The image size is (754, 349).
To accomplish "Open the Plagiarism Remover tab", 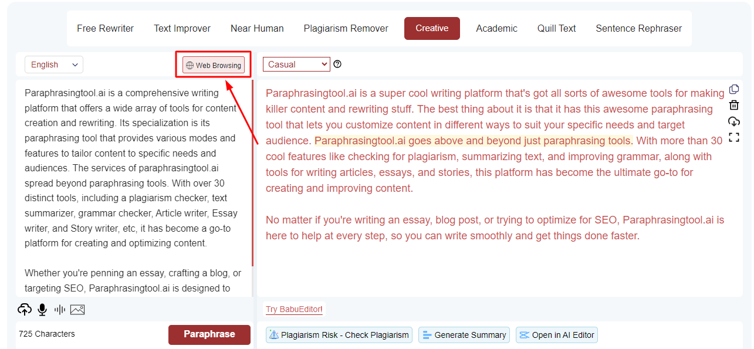I will tap(346, 28).
